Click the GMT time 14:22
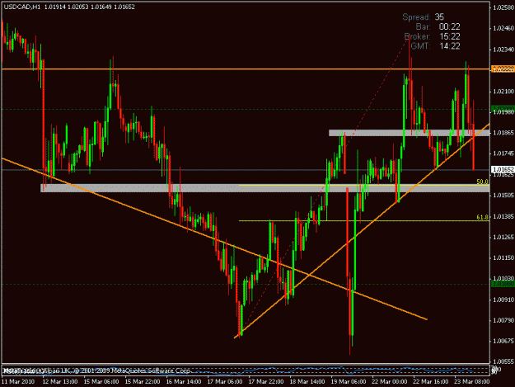The height and width of the screenshot is (387, 515). pos(450,46)
